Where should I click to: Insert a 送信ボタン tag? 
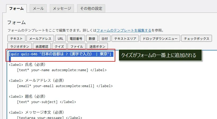click(97, 46)
